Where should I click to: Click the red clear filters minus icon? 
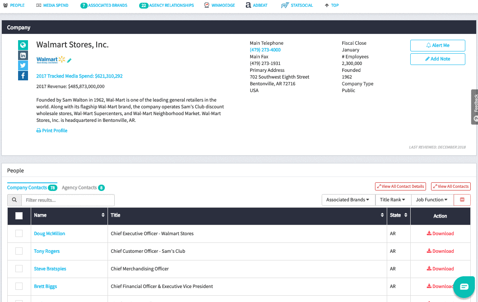[462, 200]
